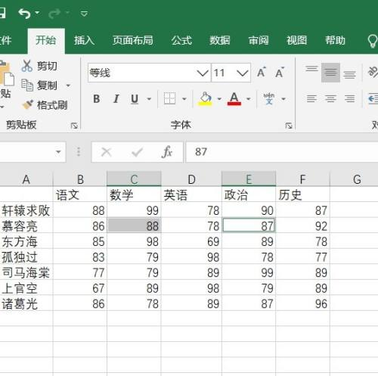Toggle top vertical alignment
Image resolution: width=378 pixels, height=376 pixels.
coord(311,69)
